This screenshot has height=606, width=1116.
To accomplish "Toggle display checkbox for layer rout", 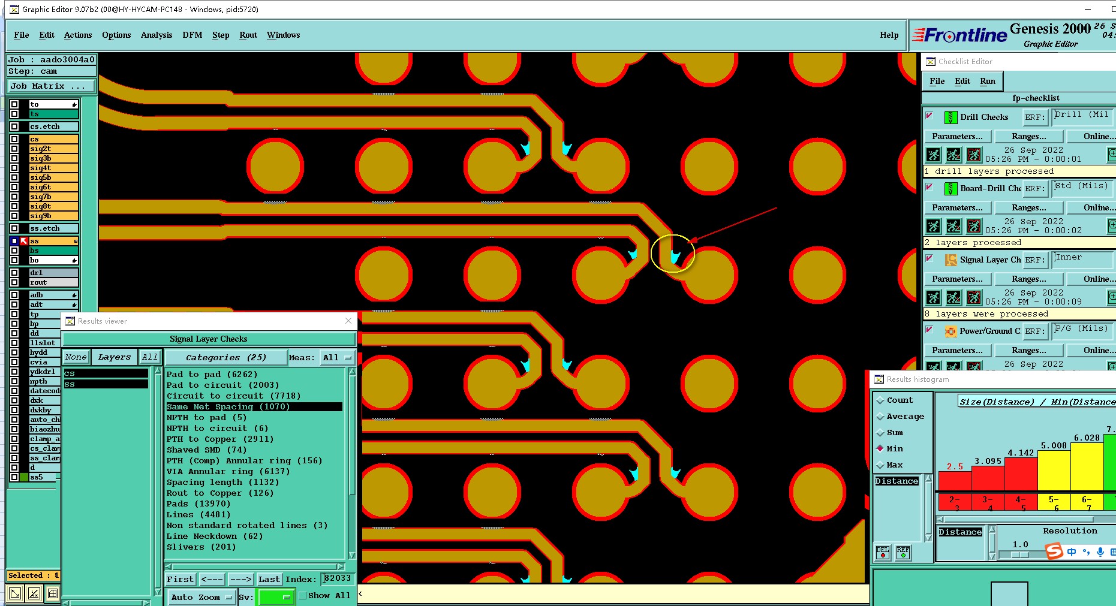I will 14,282.
